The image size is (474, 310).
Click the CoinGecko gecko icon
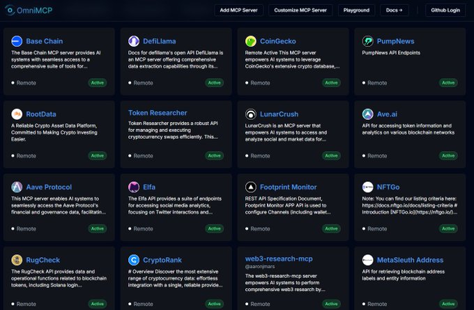pyautogui.click(x=251, y=41)
